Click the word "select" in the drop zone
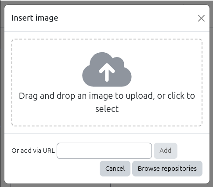213x187 pixels. tap(107, 109)
